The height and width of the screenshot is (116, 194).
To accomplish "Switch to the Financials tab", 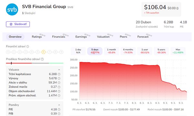I will coord(59,37).
